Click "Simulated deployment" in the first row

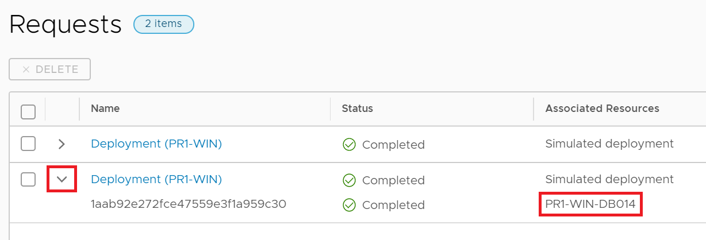point(609,144)
